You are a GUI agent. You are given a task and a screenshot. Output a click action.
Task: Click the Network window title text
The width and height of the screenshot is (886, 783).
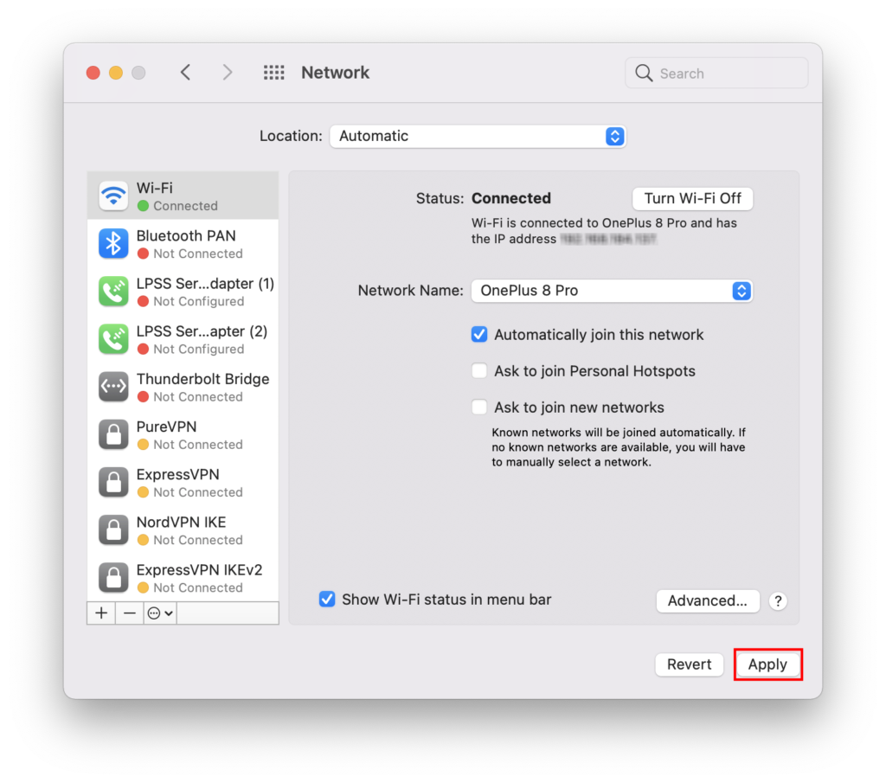335,73
